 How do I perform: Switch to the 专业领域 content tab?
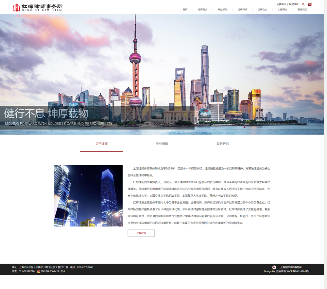(x=162, y=144)
